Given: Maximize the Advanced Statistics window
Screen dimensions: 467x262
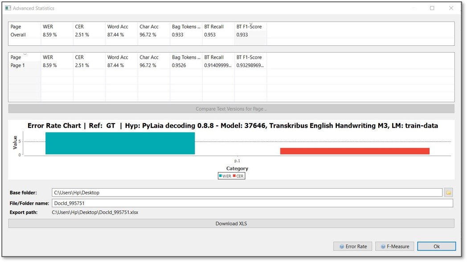Looking at the screenshot, I should point(432,8).
